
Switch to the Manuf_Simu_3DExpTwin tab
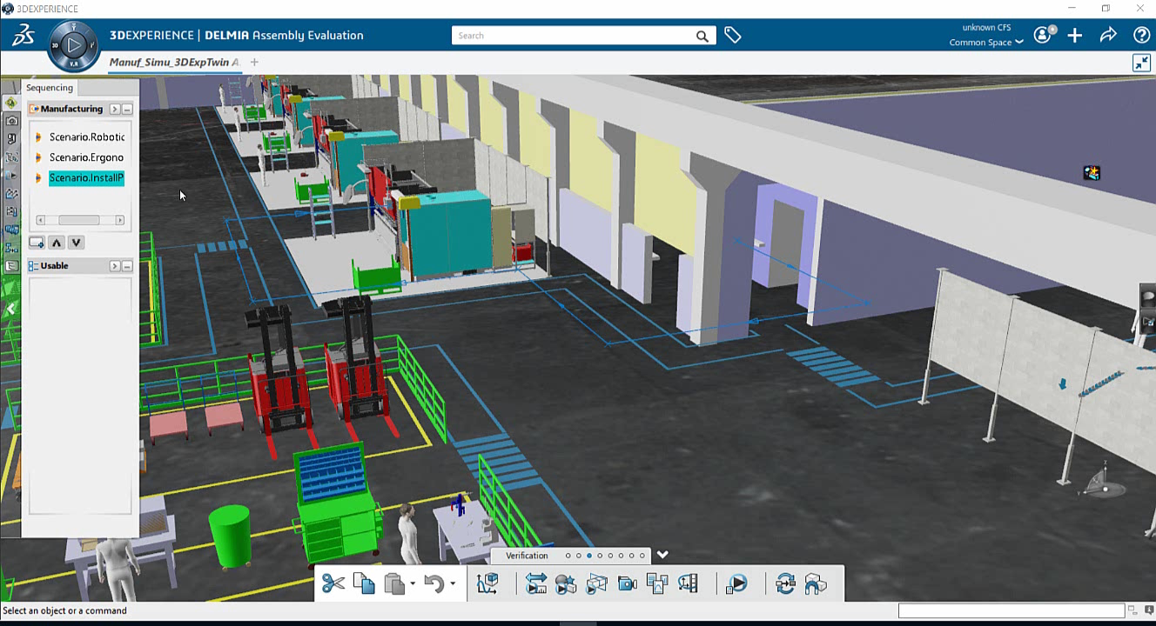(173, 63)
